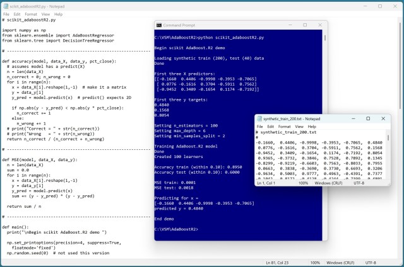Click the scikit_adaboostR2.py Notepad title icon
The width and height of the screenshot is (404, 267).
pyautogui.click(x=6, y=4)
